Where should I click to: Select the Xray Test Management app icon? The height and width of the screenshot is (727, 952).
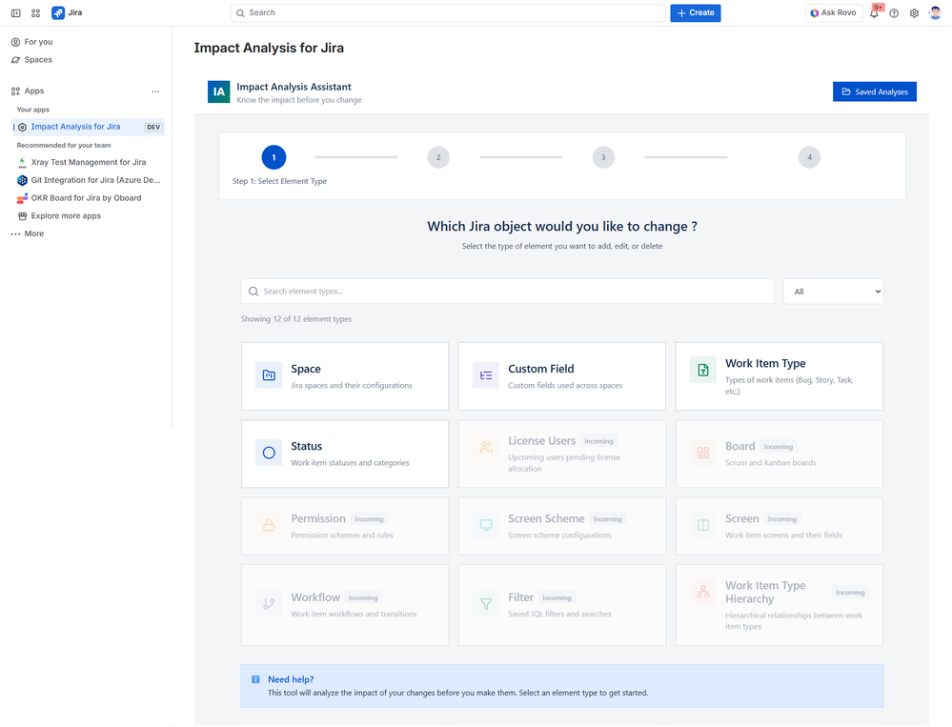coord(21,162)
